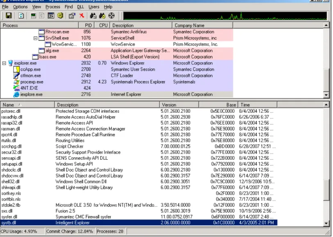Image resolution: width=333 pixels, height=237 pixels.
Task: Select the shell32.dll entry
Action: pos(10,182)
